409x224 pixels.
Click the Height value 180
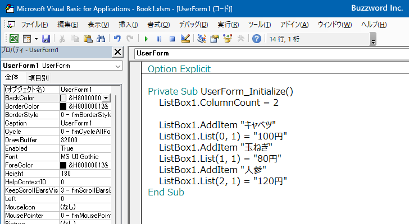click(66, 174)
